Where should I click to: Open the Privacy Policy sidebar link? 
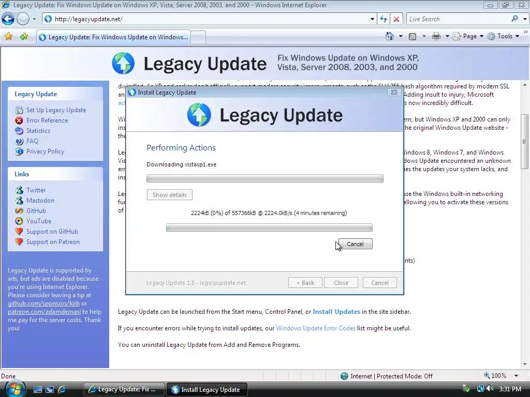point(46,151)
